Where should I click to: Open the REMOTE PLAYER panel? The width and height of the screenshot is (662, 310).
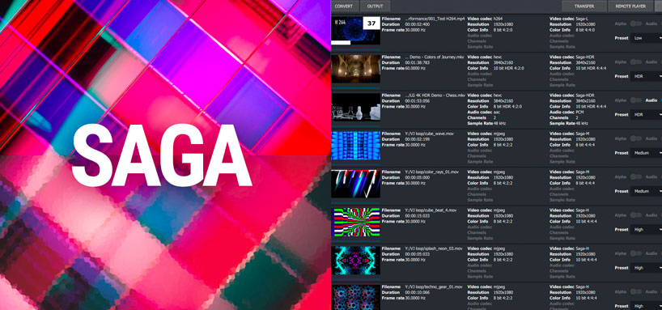(x=630, y=6)
